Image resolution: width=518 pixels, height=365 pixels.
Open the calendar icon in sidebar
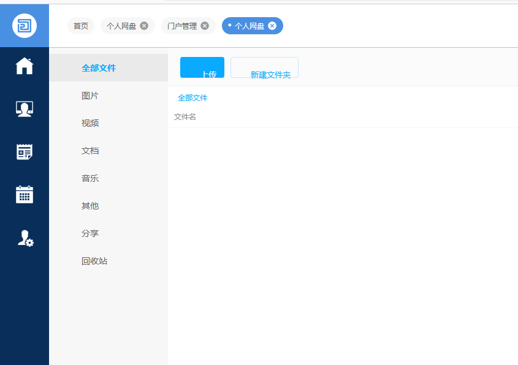coord(25,195)
